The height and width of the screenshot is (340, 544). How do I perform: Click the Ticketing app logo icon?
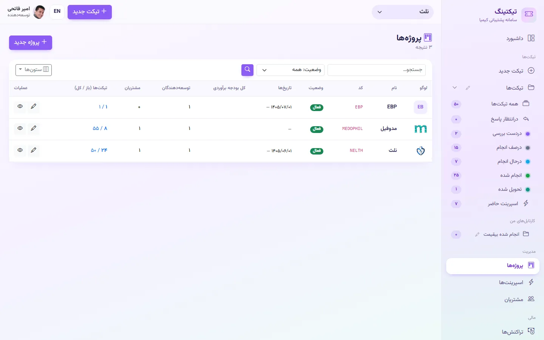(529, 15)
